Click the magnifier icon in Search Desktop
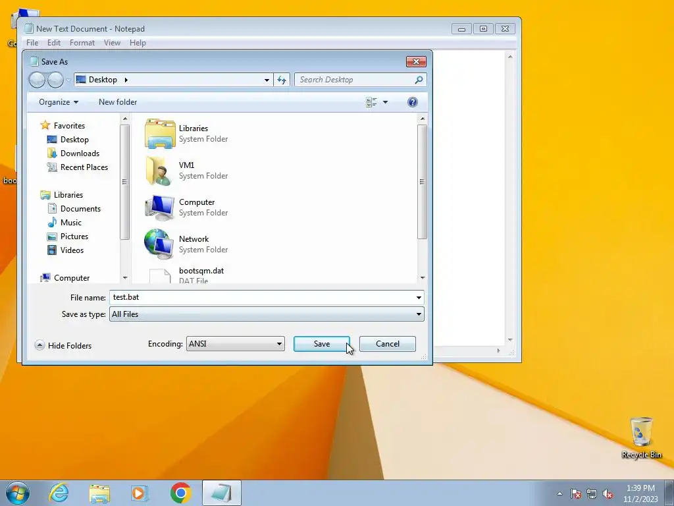674x506 pixels. [419, 80]
